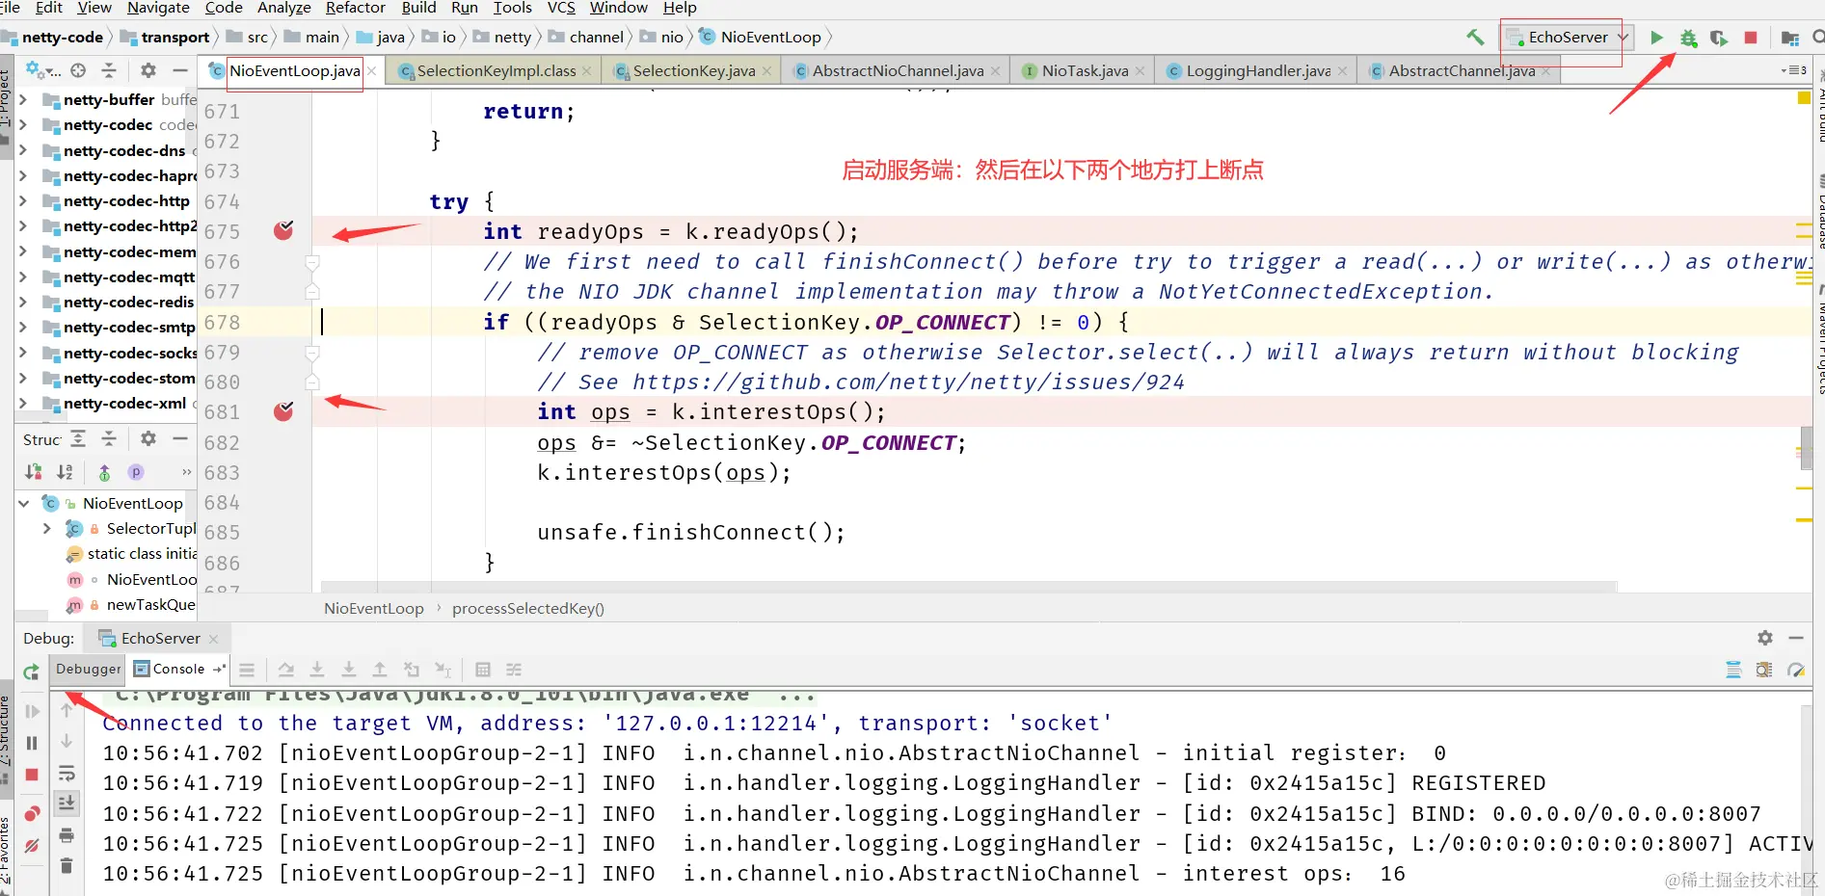1825x896 pixels.
Task: Run to cursor in the Debug toolbar
Action: pyautogui.click(x=443, y=670)
